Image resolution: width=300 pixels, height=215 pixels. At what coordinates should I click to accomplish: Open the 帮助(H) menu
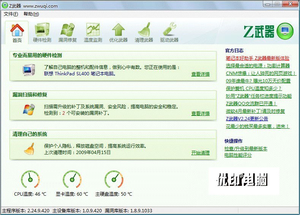31,14
